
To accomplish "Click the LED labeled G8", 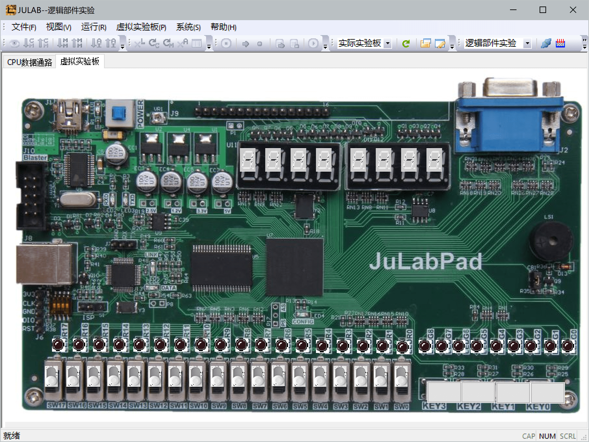I will pyautogui.click(x=425, y=346).
